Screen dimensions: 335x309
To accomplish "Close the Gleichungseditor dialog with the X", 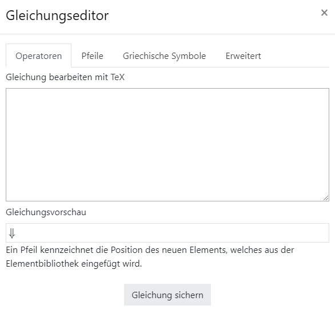I will pos(324,13).
